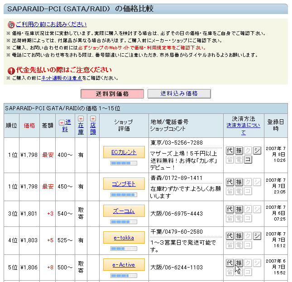Click the 価格 column header

(x=29, y=126)
